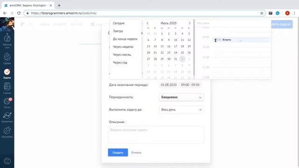
Task: Open the chat bubble icon in sidebar
Action: tap(7, 161)
